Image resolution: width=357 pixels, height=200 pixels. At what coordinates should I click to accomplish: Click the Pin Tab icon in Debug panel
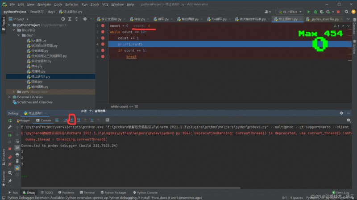pyautogui.click(x=10, y=181)
